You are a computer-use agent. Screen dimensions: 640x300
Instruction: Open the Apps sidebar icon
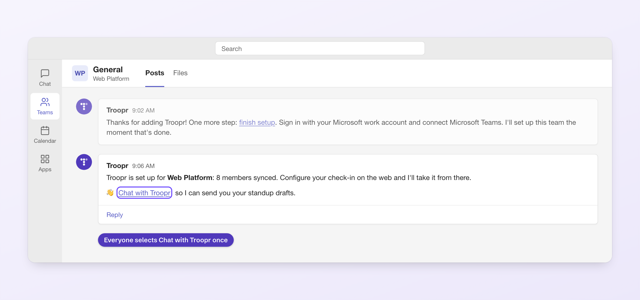click(45, 163)
